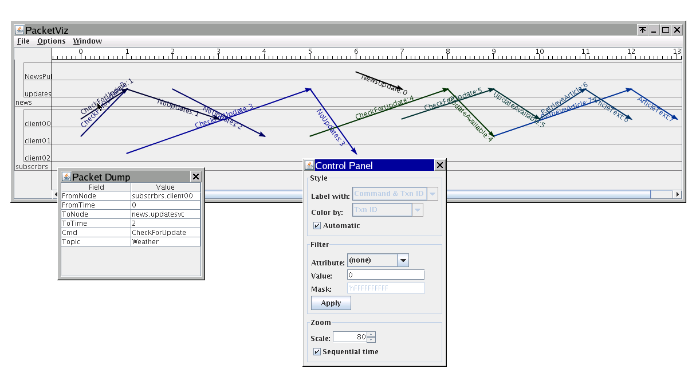Click into the filter Value input field
Screen dimensions: 692x376
click(x=386, y=276)
